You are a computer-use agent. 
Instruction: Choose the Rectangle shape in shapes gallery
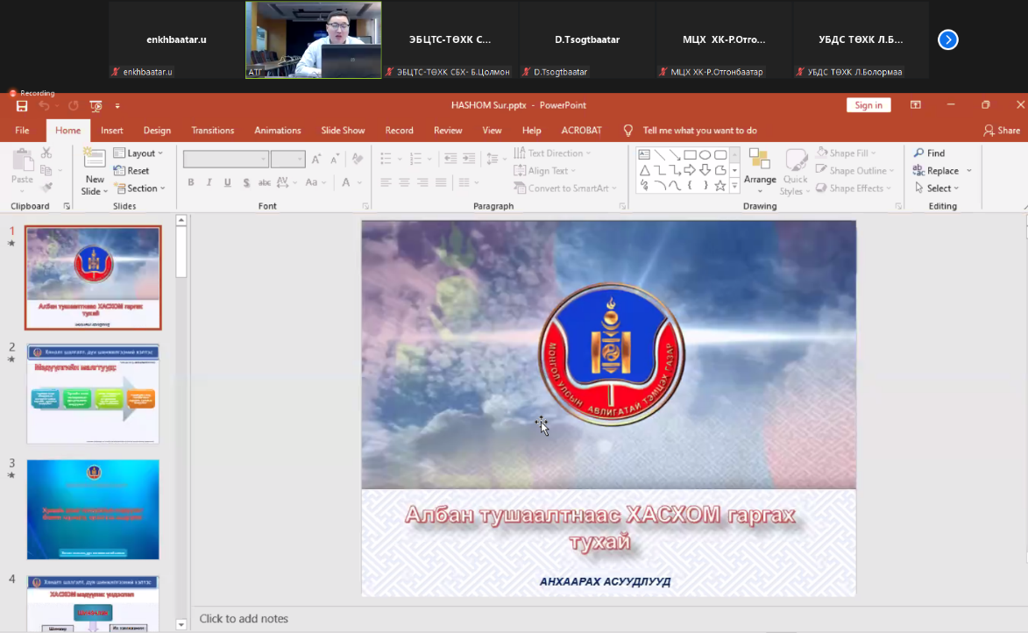point(690,155)
